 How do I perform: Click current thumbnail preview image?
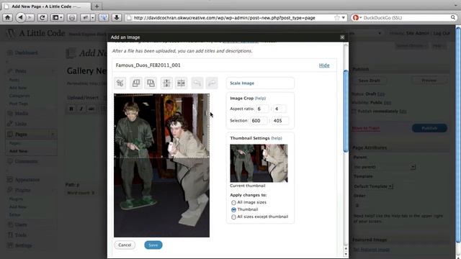pyautogui.click(x=259, y=163)
